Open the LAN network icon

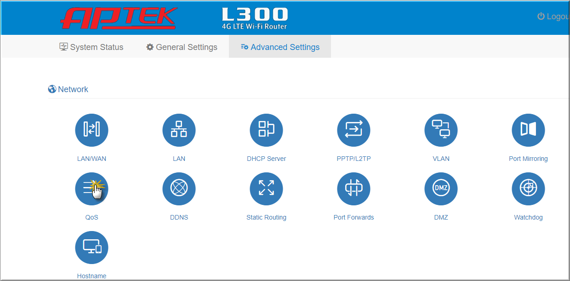coord(179,130)
